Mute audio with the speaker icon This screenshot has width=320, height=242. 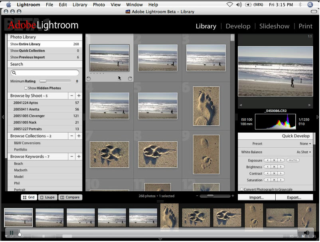(306, 232)
